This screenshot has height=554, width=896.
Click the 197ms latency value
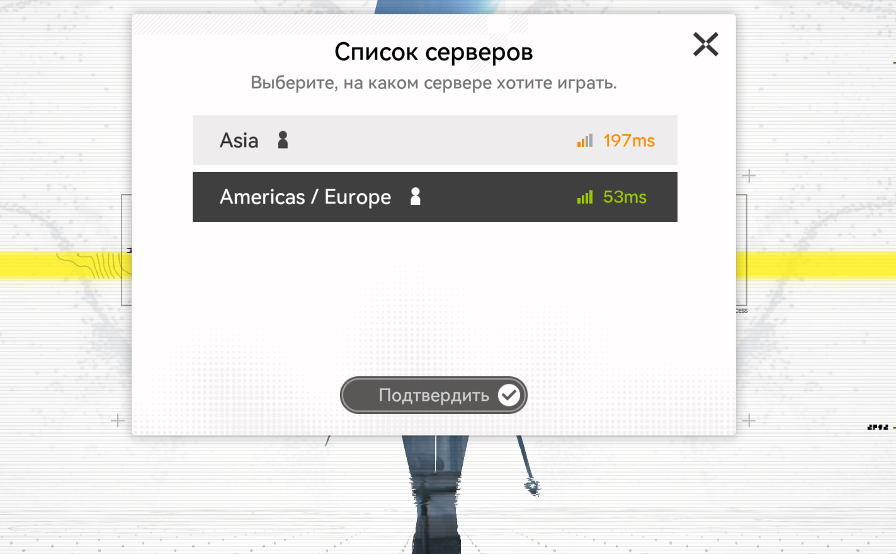pyautogui.click(x=629, y=141)
